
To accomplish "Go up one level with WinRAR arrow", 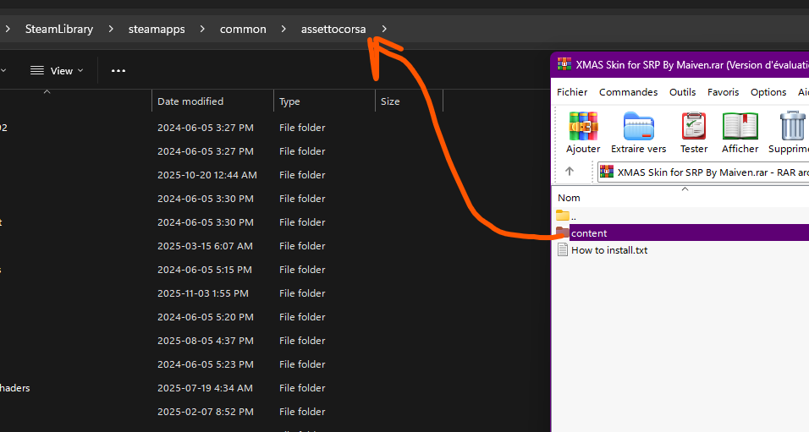I will click(570, 171).
